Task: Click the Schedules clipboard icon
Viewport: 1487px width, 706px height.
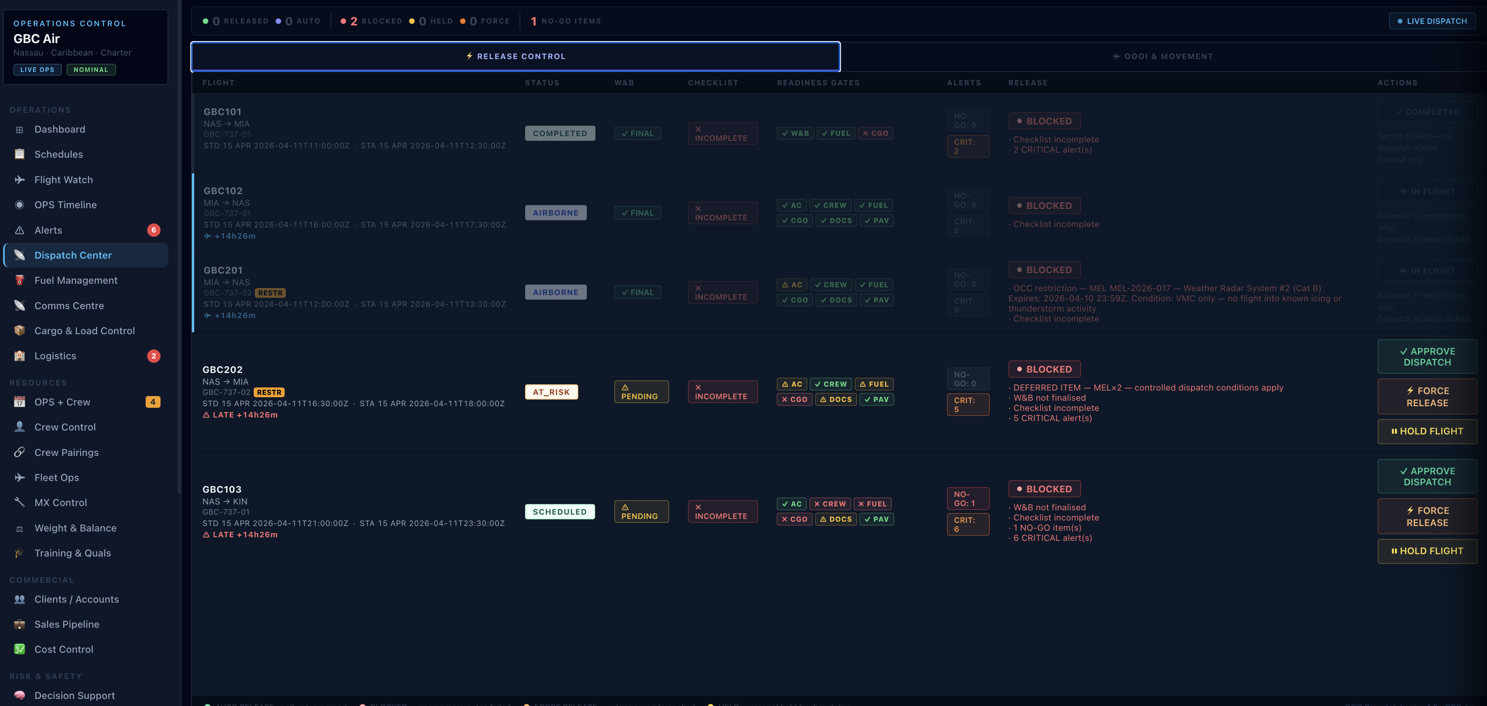Action: 20,155
